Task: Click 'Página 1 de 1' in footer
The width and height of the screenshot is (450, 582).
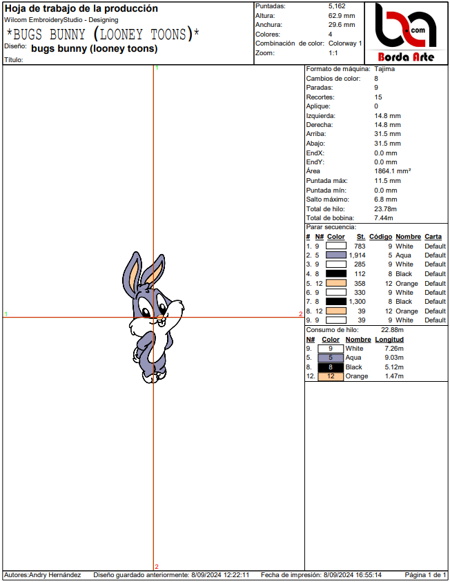Action: pyautogui.click(x=425, y=575)
